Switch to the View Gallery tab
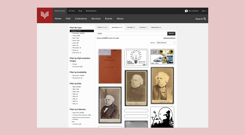This screenshot has height=135, width=245. pyautogui.click(x=117, y=27)
